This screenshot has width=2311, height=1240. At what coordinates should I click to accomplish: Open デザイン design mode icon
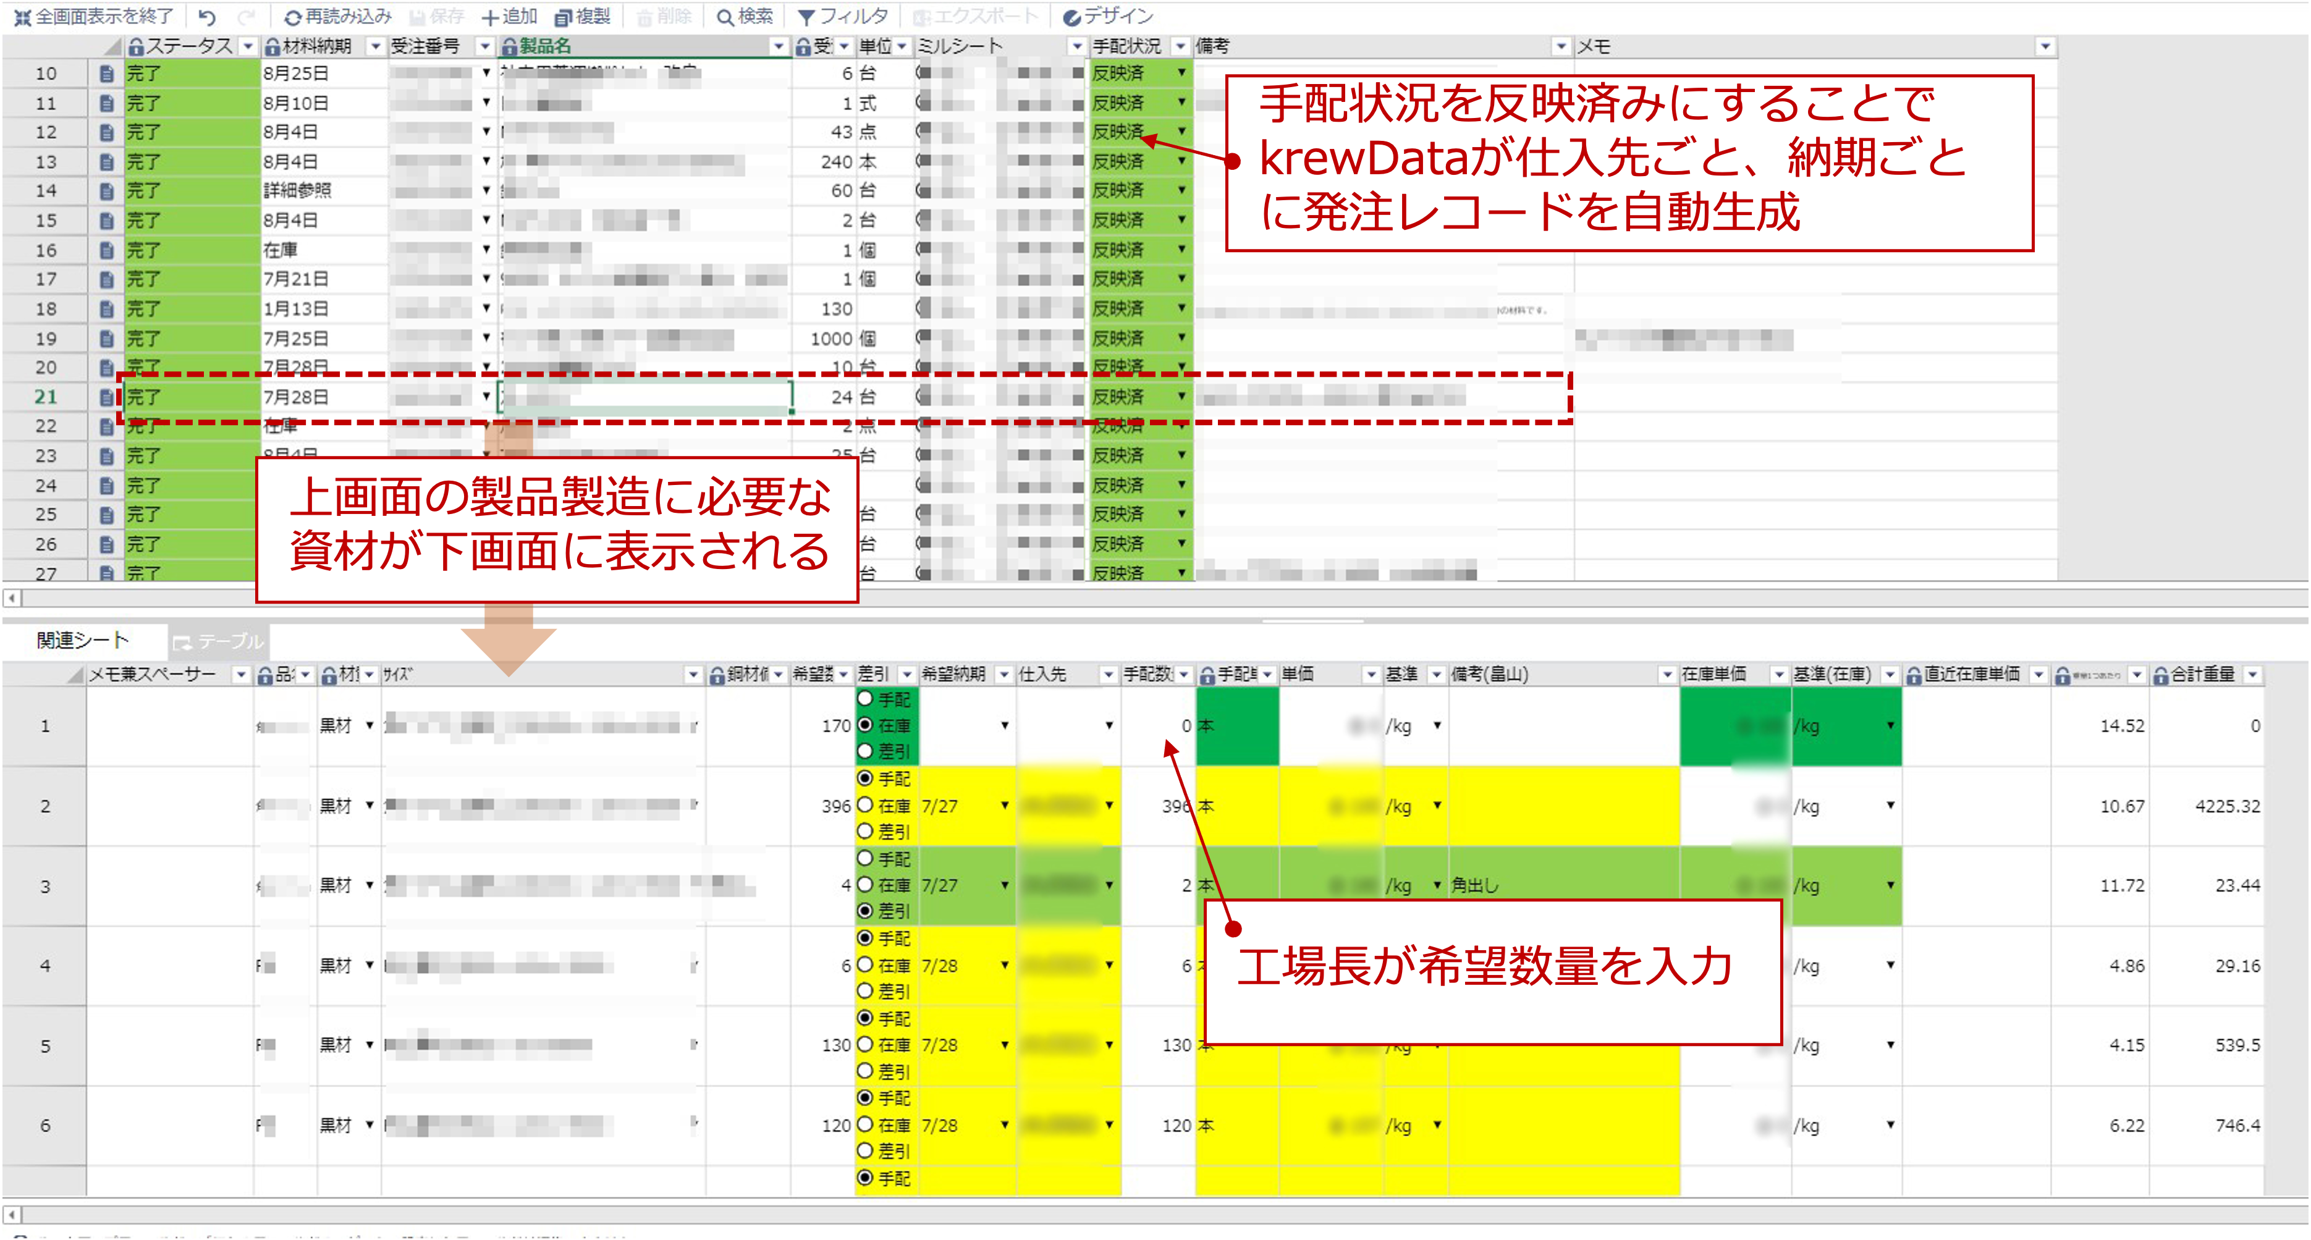1071,17
